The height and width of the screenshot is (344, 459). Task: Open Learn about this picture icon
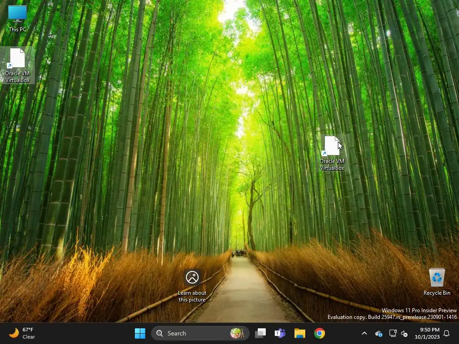(192, 286)
